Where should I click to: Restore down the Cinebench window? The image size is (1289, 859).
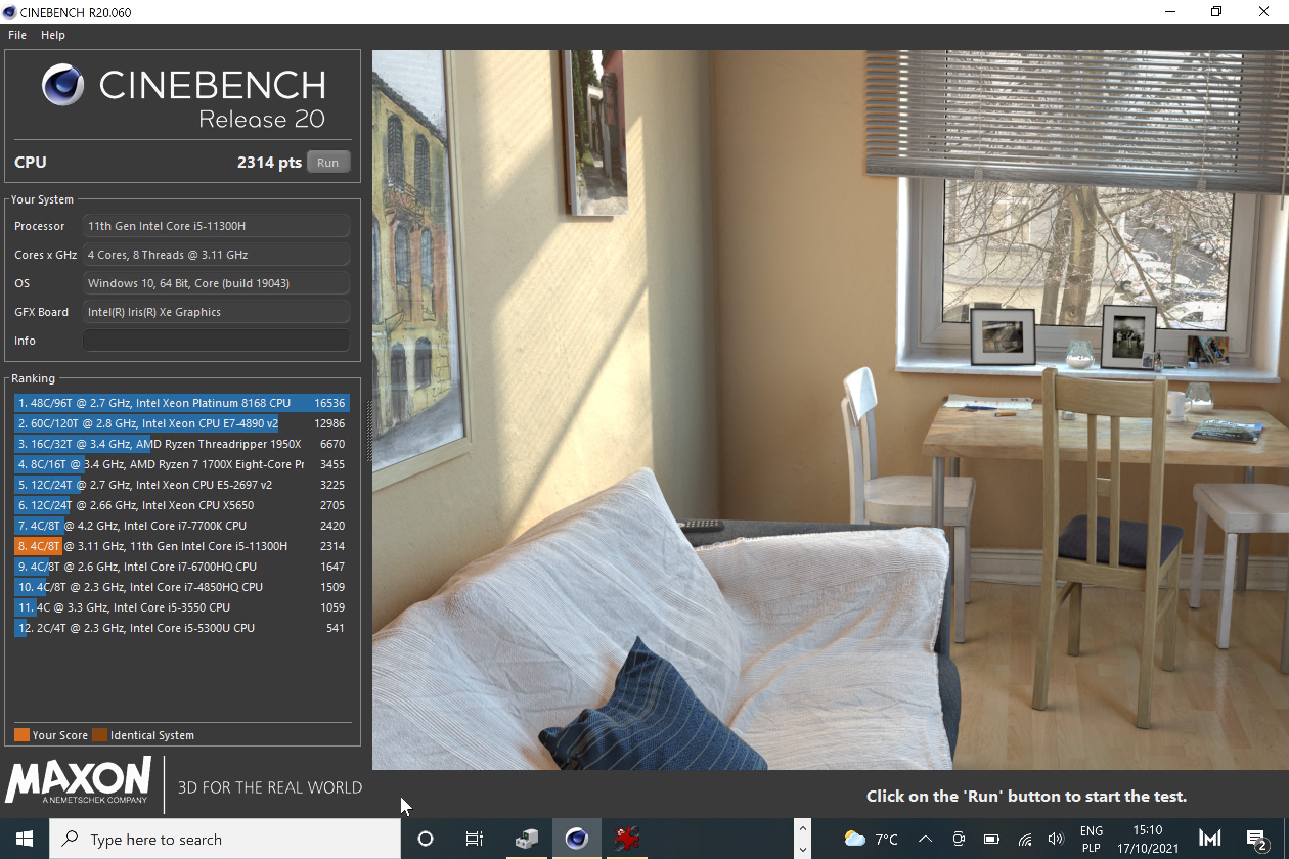[1216, 11]
